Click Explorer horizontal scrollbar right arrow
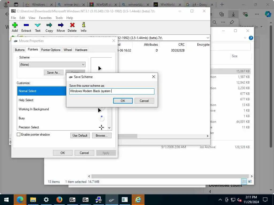This screenshot has height=205, width=274. [x=252, y=176]
